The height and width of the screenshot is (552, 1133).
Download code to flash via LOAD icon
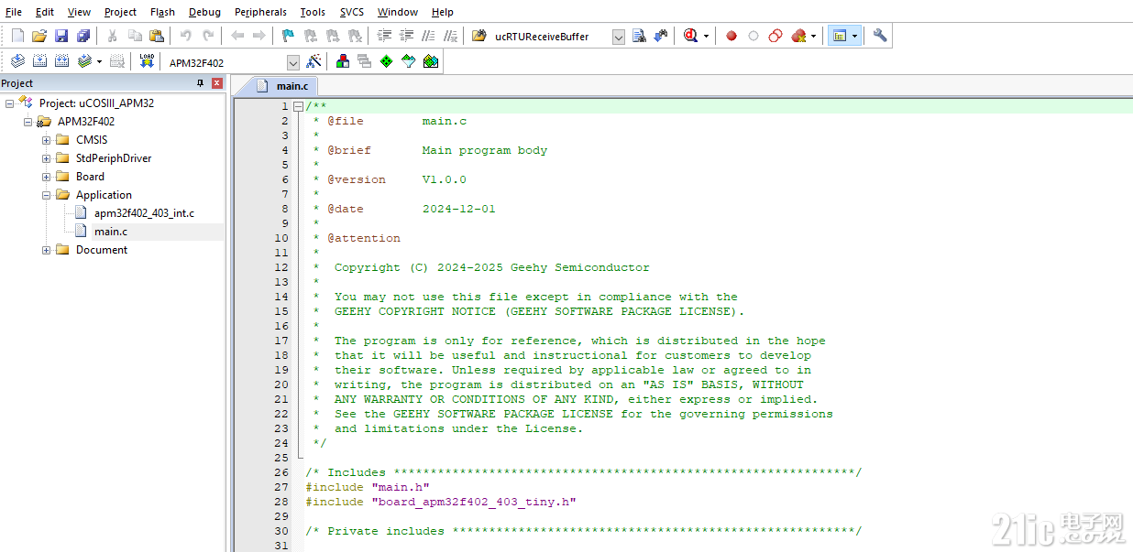(147, 61)
